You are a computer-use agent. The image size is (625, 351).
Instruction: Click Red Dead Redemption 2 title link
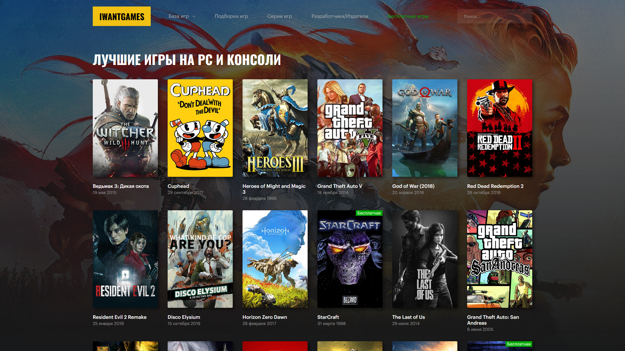[495, 186]
